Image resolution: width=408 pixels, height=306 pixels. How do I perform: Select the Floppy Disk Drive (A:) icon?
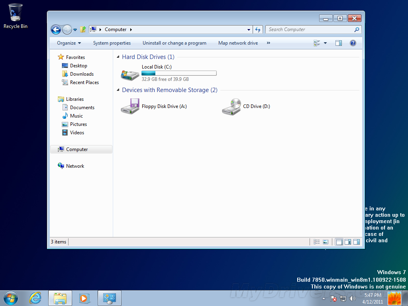[130, 106]
